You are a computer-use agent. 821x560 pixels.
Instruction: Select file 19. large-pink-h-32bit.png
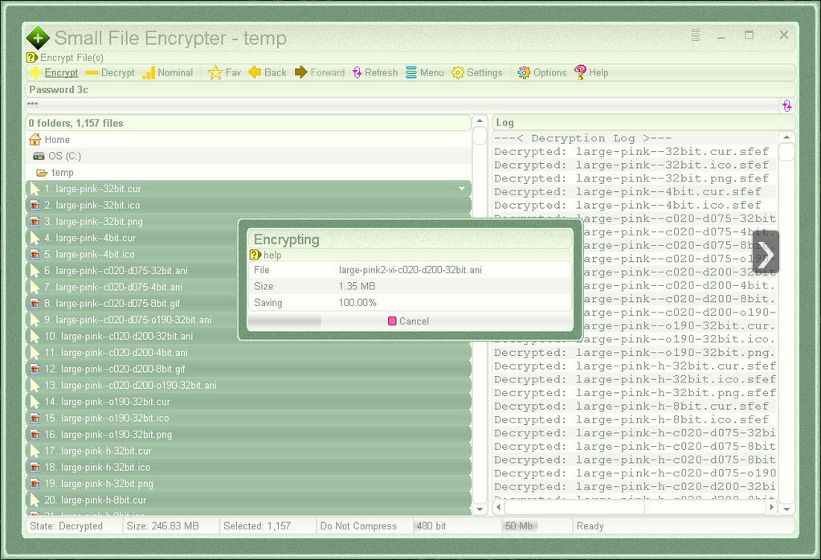[x=249, y=484]
